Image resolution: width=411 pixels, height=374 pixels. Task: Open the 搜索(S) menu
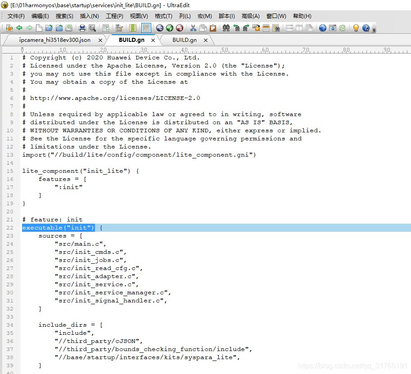64,16
